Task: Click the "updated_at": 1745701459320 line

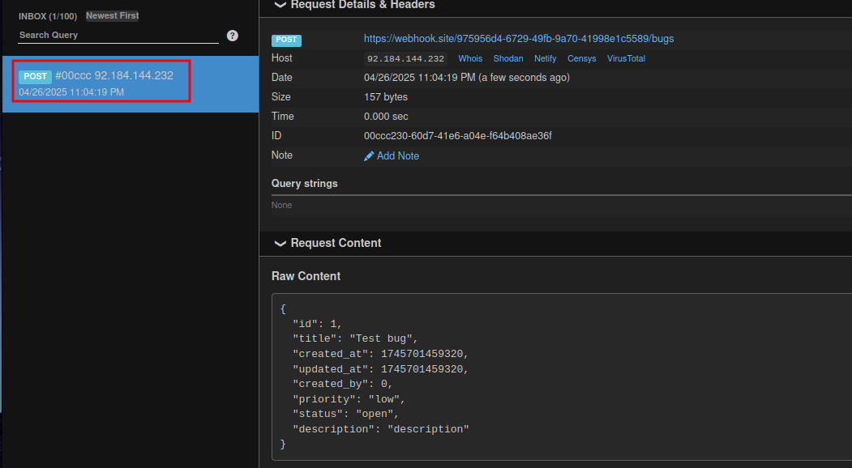Action: tap(380, 369)
